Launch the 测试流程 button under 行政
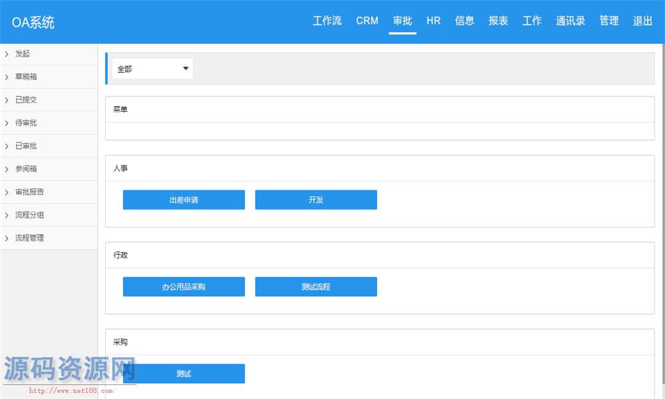Screen dimensions: 665x399 (x=316, y=287)
